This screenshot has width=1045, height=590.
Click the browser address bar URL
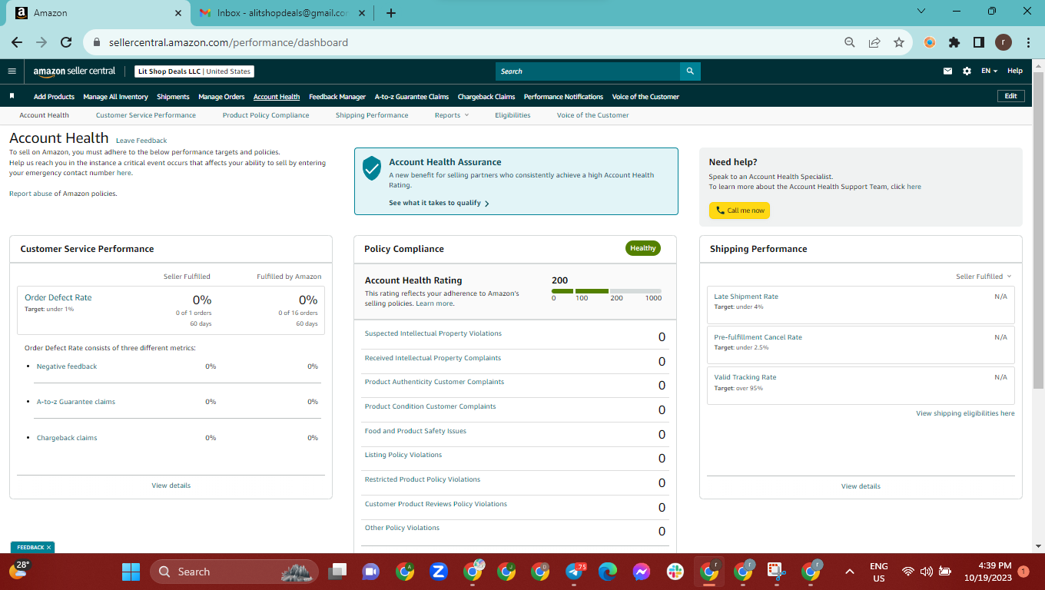[x=229, y=42]
